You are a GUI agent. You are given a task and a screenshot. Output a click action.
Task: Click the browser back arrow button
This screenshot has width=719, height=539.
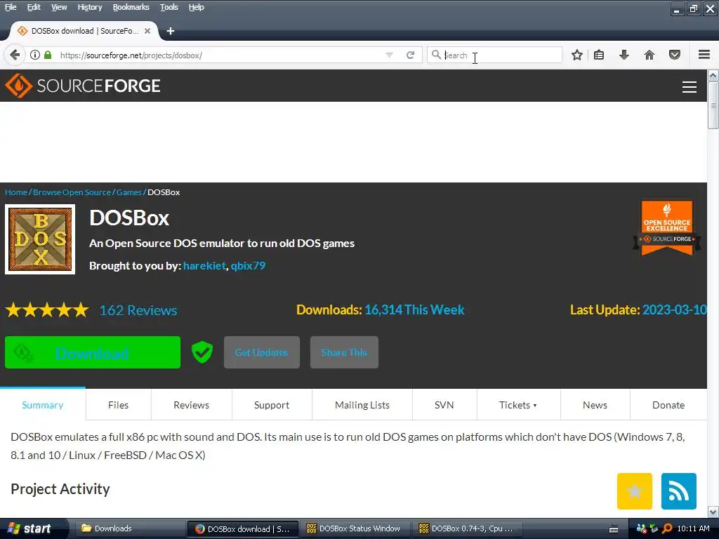15,55
